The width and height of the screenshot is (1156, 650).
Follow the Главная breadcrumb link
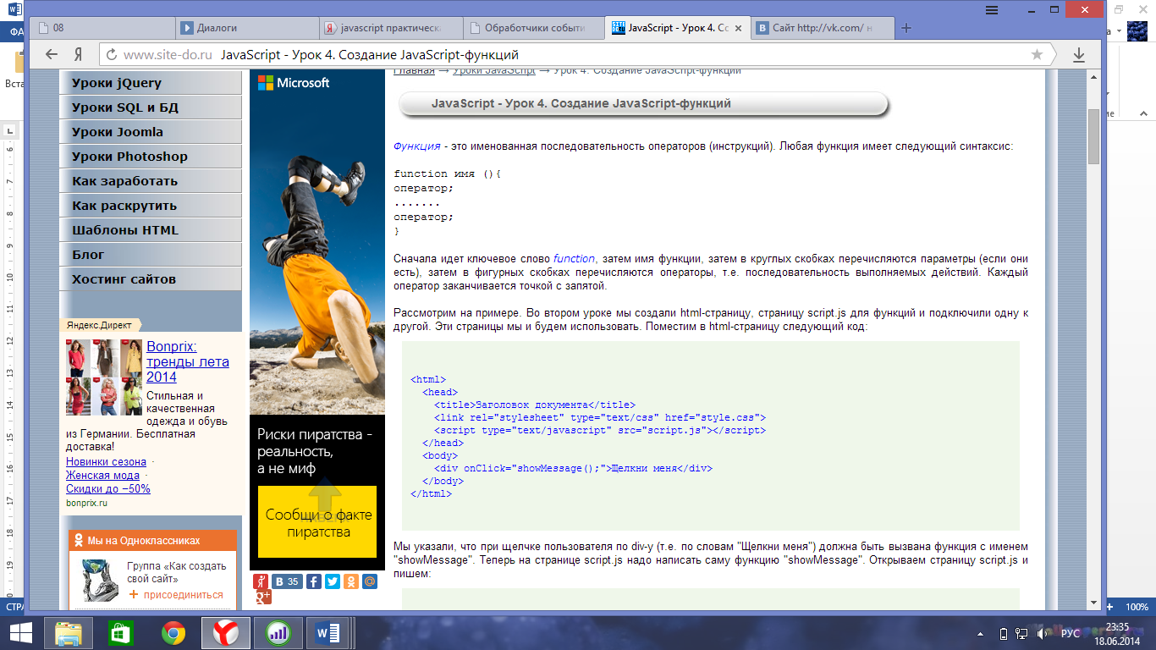click(415, 71)
